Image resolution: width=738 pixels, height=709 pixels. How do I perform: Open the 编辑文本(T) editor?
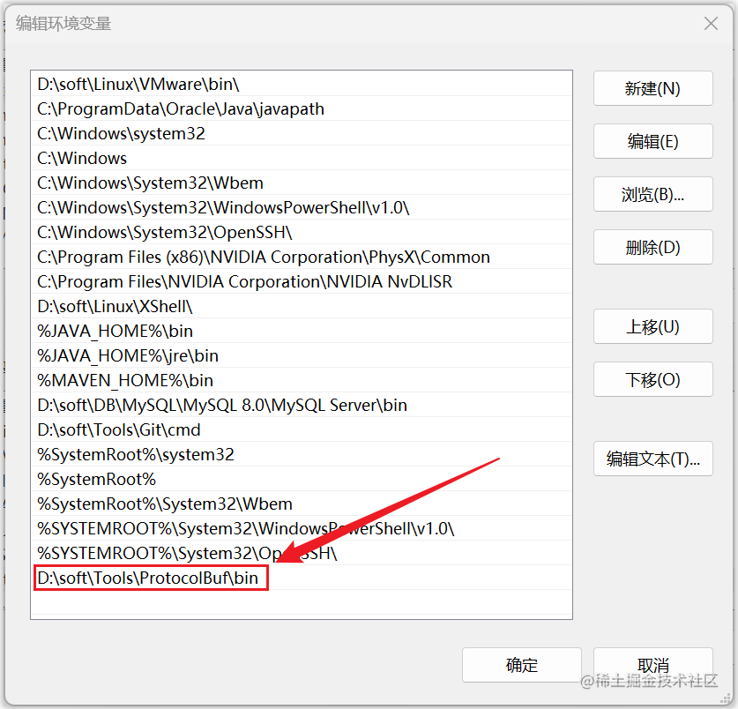click(x=652, y=459)
